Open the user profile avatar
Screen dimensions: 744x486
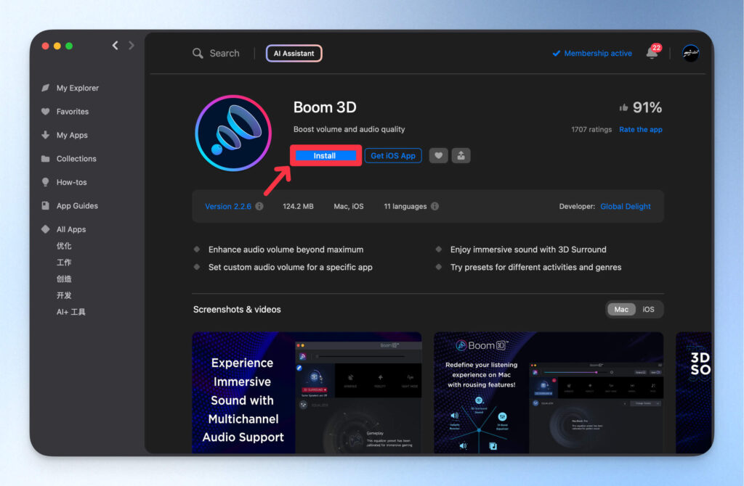pyautogui.click(x=690, y=53)
